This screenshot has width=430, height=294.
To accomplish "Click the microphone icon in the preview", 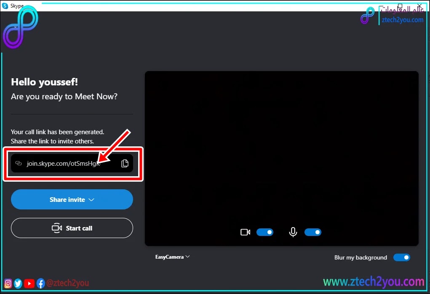I will click(293, 232).
